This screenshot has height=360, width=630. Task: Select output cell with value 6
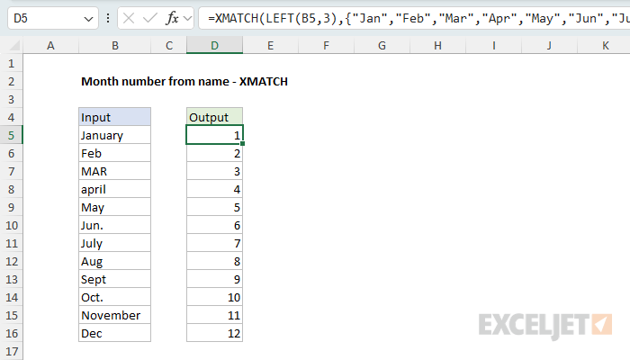click(x=214, y=225)
